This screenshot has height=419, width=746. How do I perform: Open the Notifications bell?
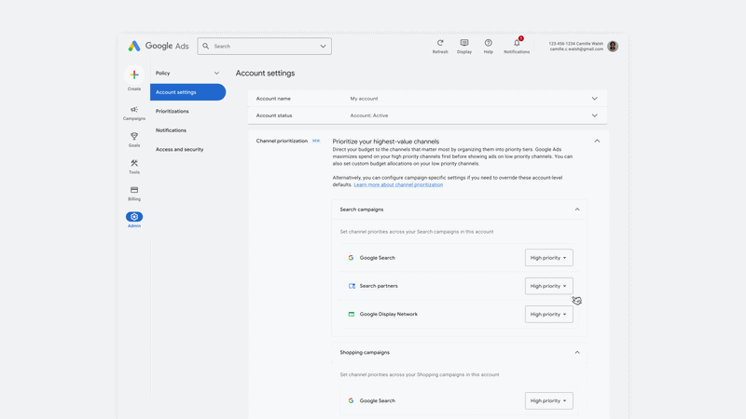click(517, 43)
